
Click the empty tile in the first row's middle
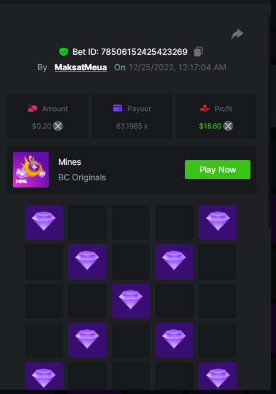pyautogui.click(x=131, y=223)
